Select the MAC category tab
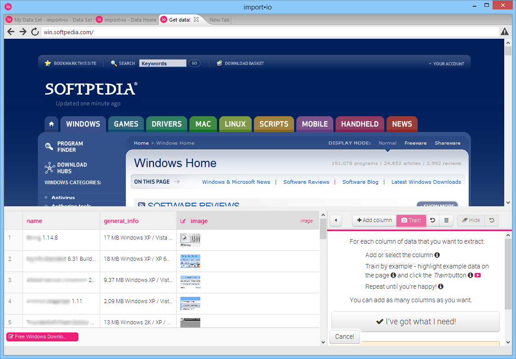The image size is (516, 359). 203,124
